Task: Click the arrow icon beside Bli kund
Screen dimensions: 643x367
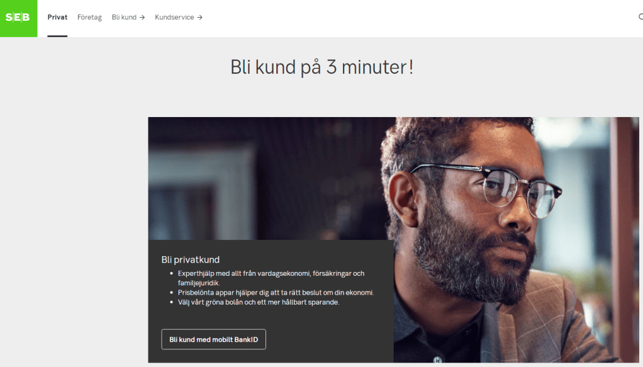Action: 142,17
